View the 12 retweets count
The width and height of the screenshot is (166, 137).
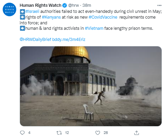point(67,133)
